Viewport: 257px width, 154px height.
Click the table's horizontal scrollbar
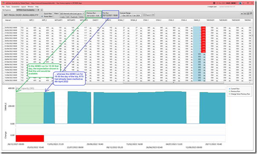(x=174, y=83)
